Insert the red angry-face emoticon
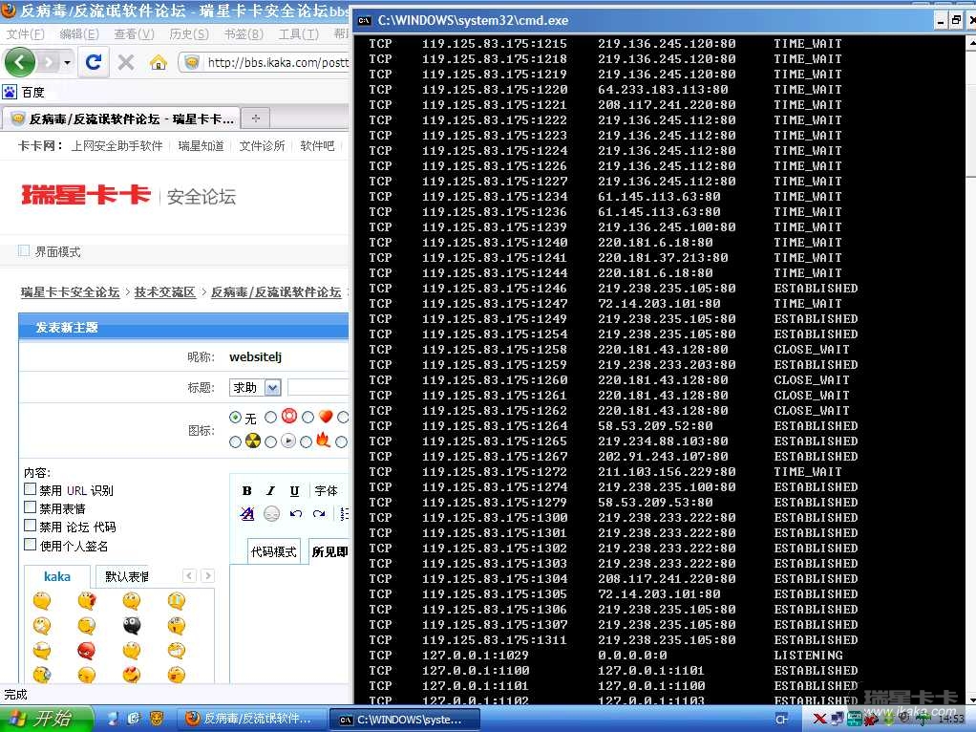The width and height of the screenshot is (976, 732). click(87, 651)
